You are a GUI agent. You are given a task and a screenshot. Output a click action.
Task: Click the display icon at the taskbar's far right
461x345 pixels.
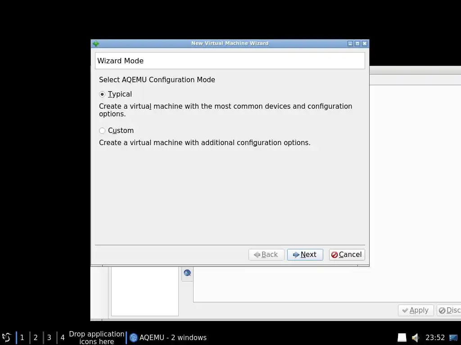click(x=453, y=338)
